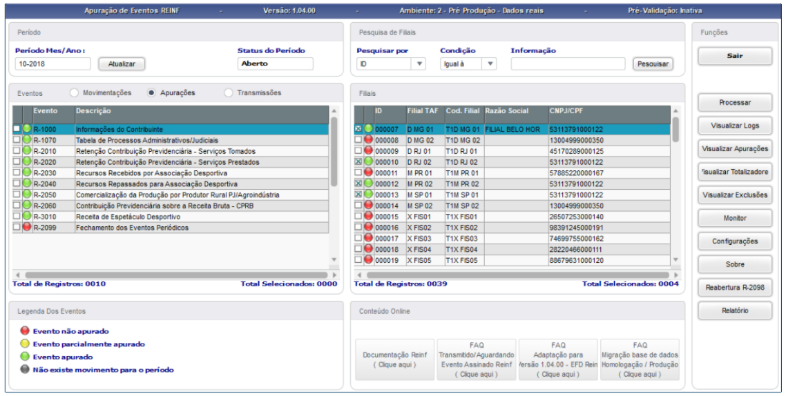This screenshot has width=786, height=396.
Task: Click the Processar button
Action: coord(735,102)
